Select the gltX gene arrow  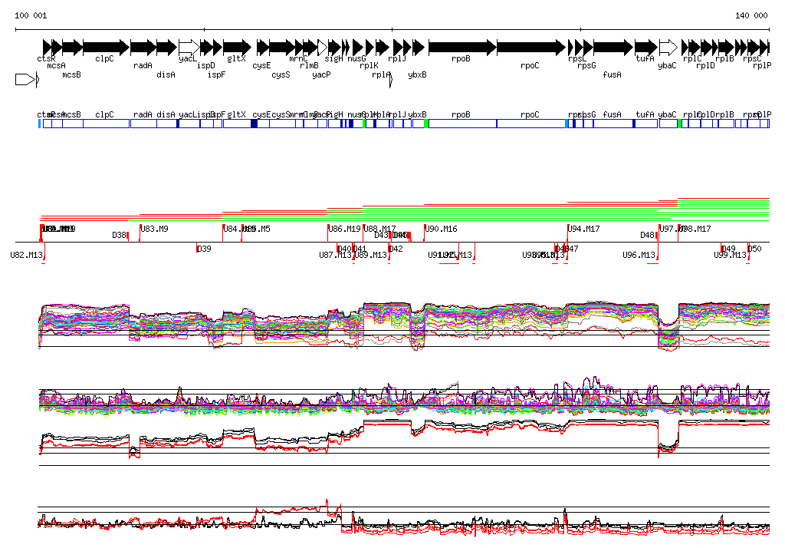point(238,48)
